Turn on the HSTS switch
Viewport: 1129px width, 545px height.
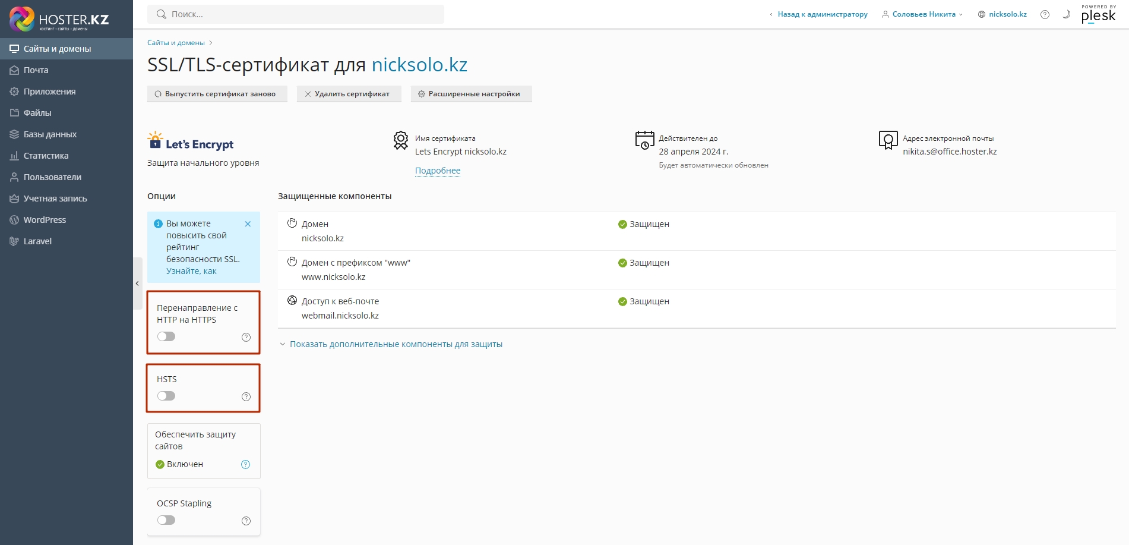(x=166, y=396)
